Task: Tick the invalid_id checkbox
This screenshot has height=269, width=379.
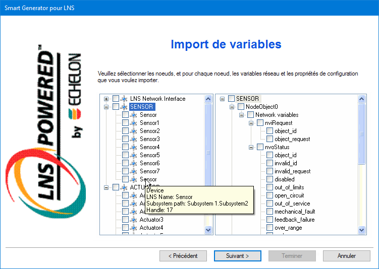Action: 270,163
